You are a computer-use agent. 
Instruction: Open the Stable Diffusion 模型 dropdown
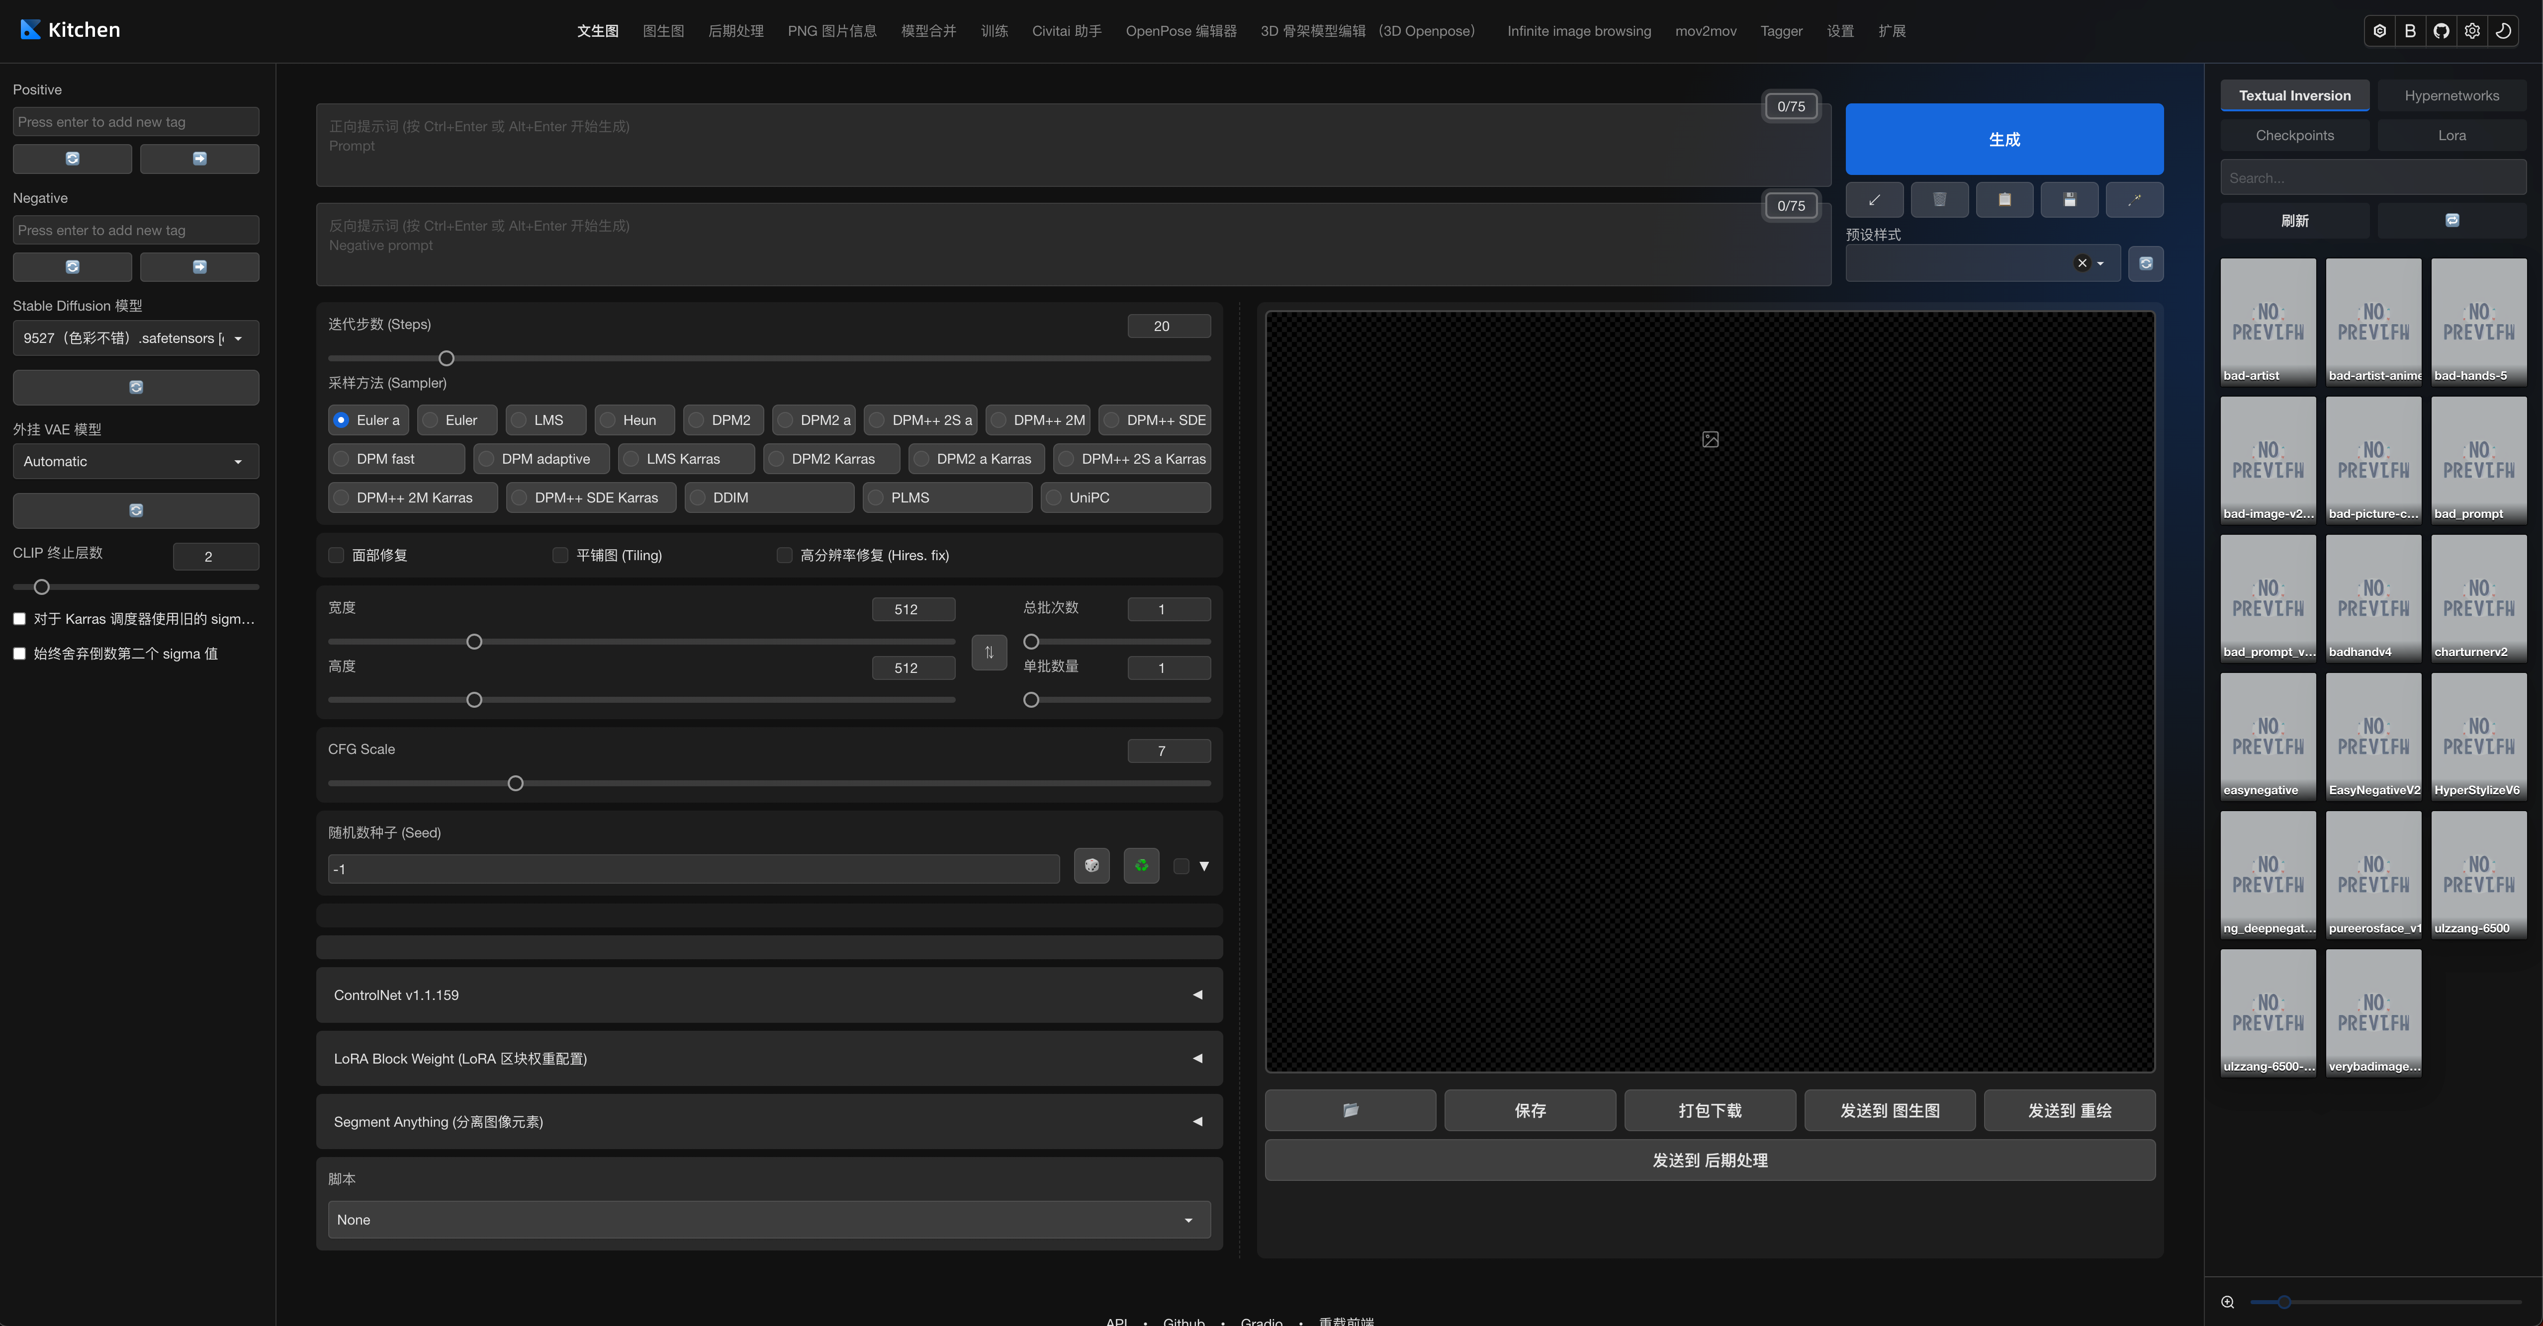click(135, 338)
